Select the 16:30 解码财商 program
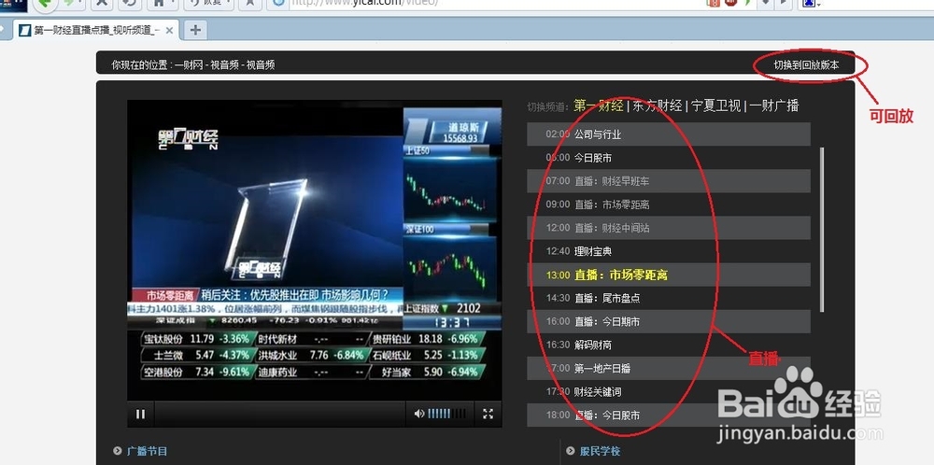The height and width of the screenshot is (465, 934). 669,345
